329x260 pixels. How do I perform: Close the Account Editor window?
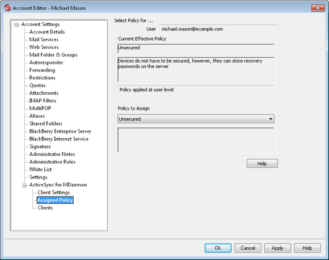point(318,8)
